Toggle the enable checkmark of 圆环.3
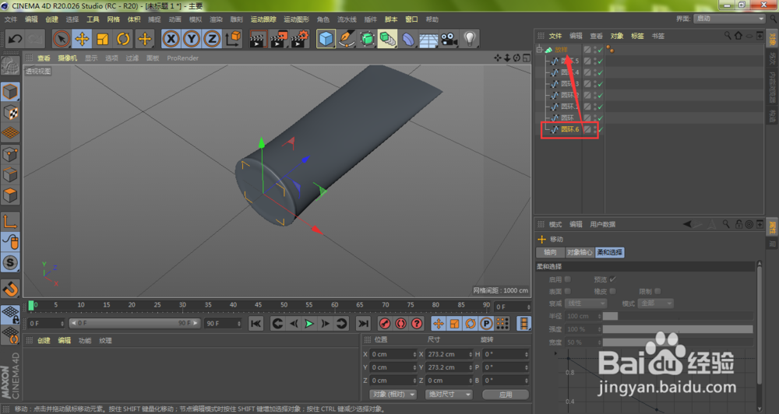 coord(600,84)
